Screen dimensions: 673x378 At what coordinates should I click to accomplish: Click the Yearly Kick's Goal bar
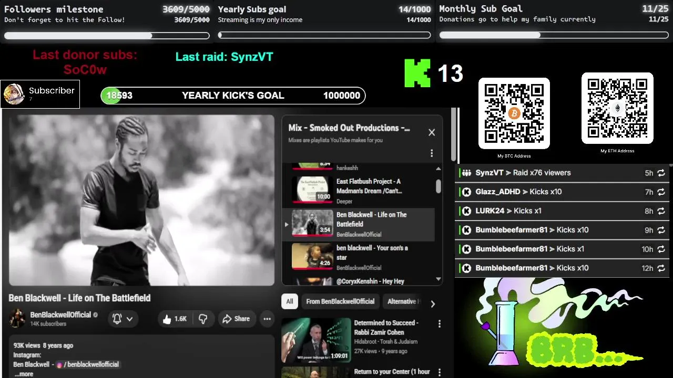click(x=233, y=96)
